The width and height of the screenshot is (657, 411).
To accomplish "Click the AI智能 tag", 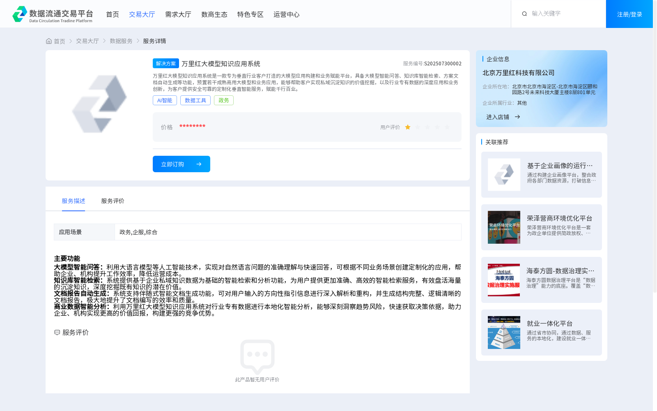I will (165, 100).
